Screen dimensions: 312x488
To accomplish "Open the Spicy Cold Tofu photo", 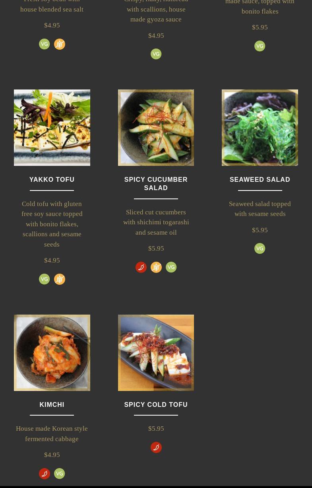I will [x=156, y=353].
